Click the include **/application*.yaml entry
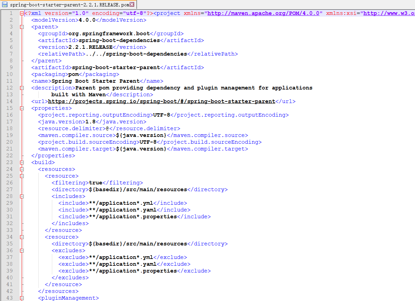415x301 pixels. (x=124, y=210)
